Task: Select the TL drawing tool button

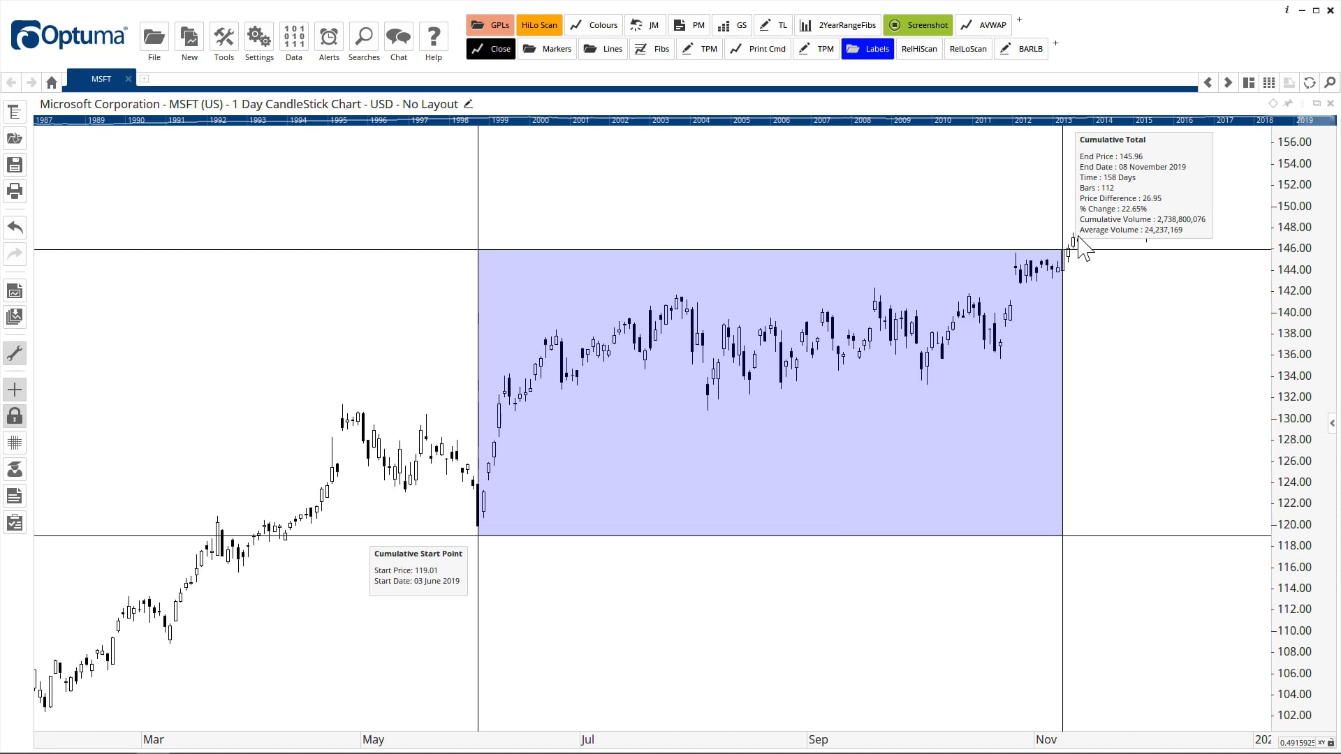Action: coord(773,25)
